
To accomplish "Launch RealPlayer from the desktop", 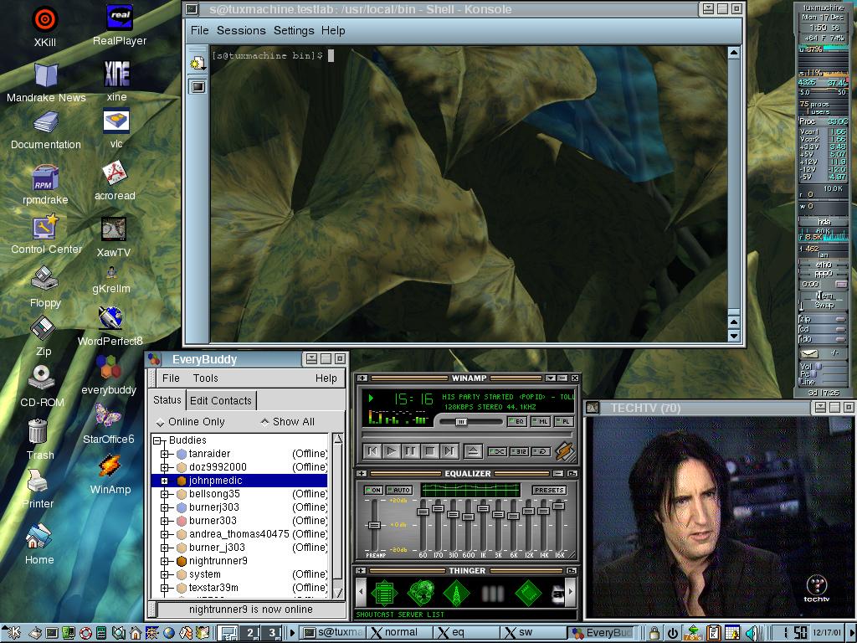I will coord(119,18).
